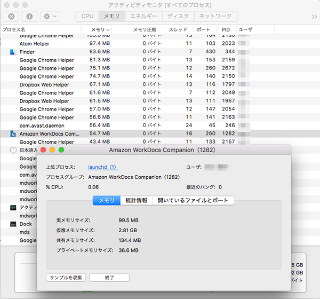This screenshot has width=320, height=299.
Task: Click the Dock process icon
Action: [x=13, y=224]
